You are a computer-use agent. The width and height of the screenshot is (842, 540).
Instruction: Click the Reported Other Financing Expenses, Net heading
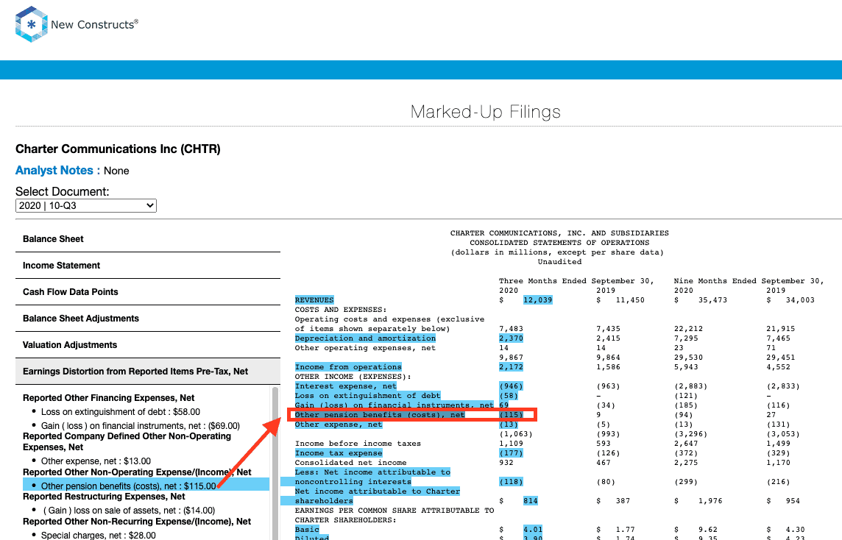pos(108,398)
